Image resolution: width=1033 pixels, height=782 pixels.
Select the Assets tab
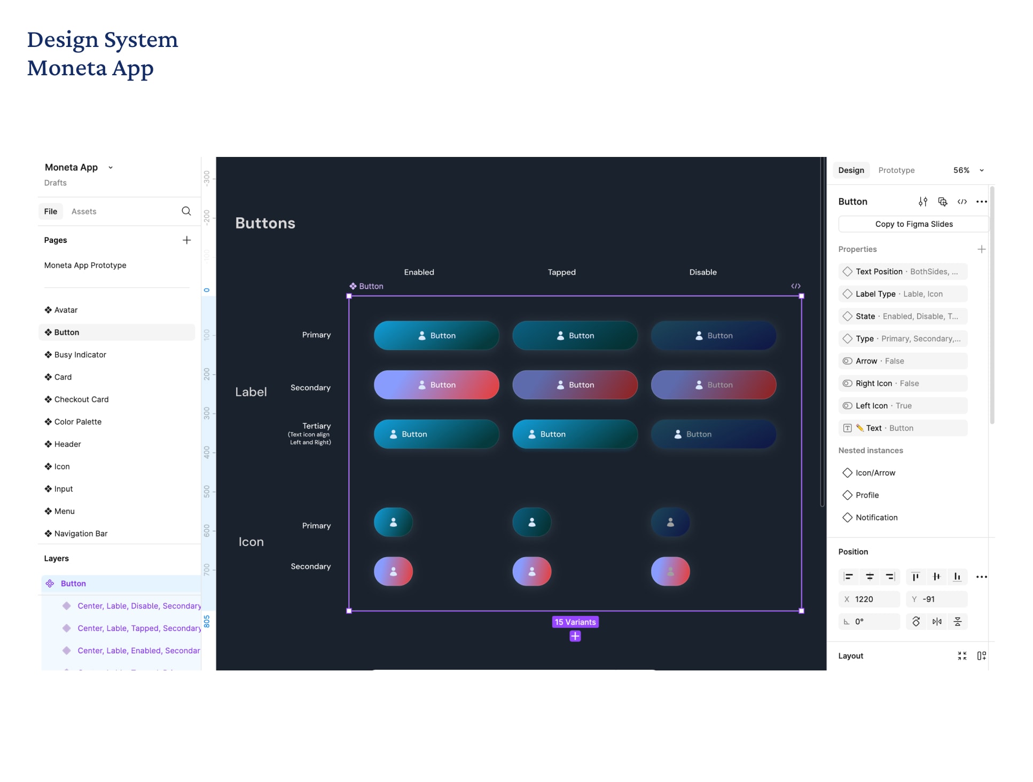(84, 211)
